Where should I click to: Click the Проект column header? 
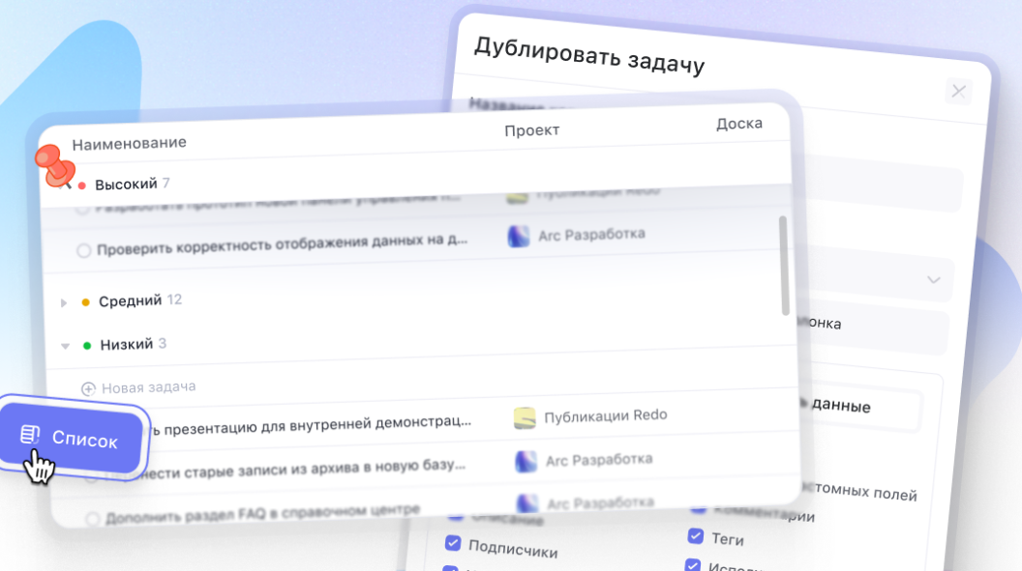click(x=530, y=129)
